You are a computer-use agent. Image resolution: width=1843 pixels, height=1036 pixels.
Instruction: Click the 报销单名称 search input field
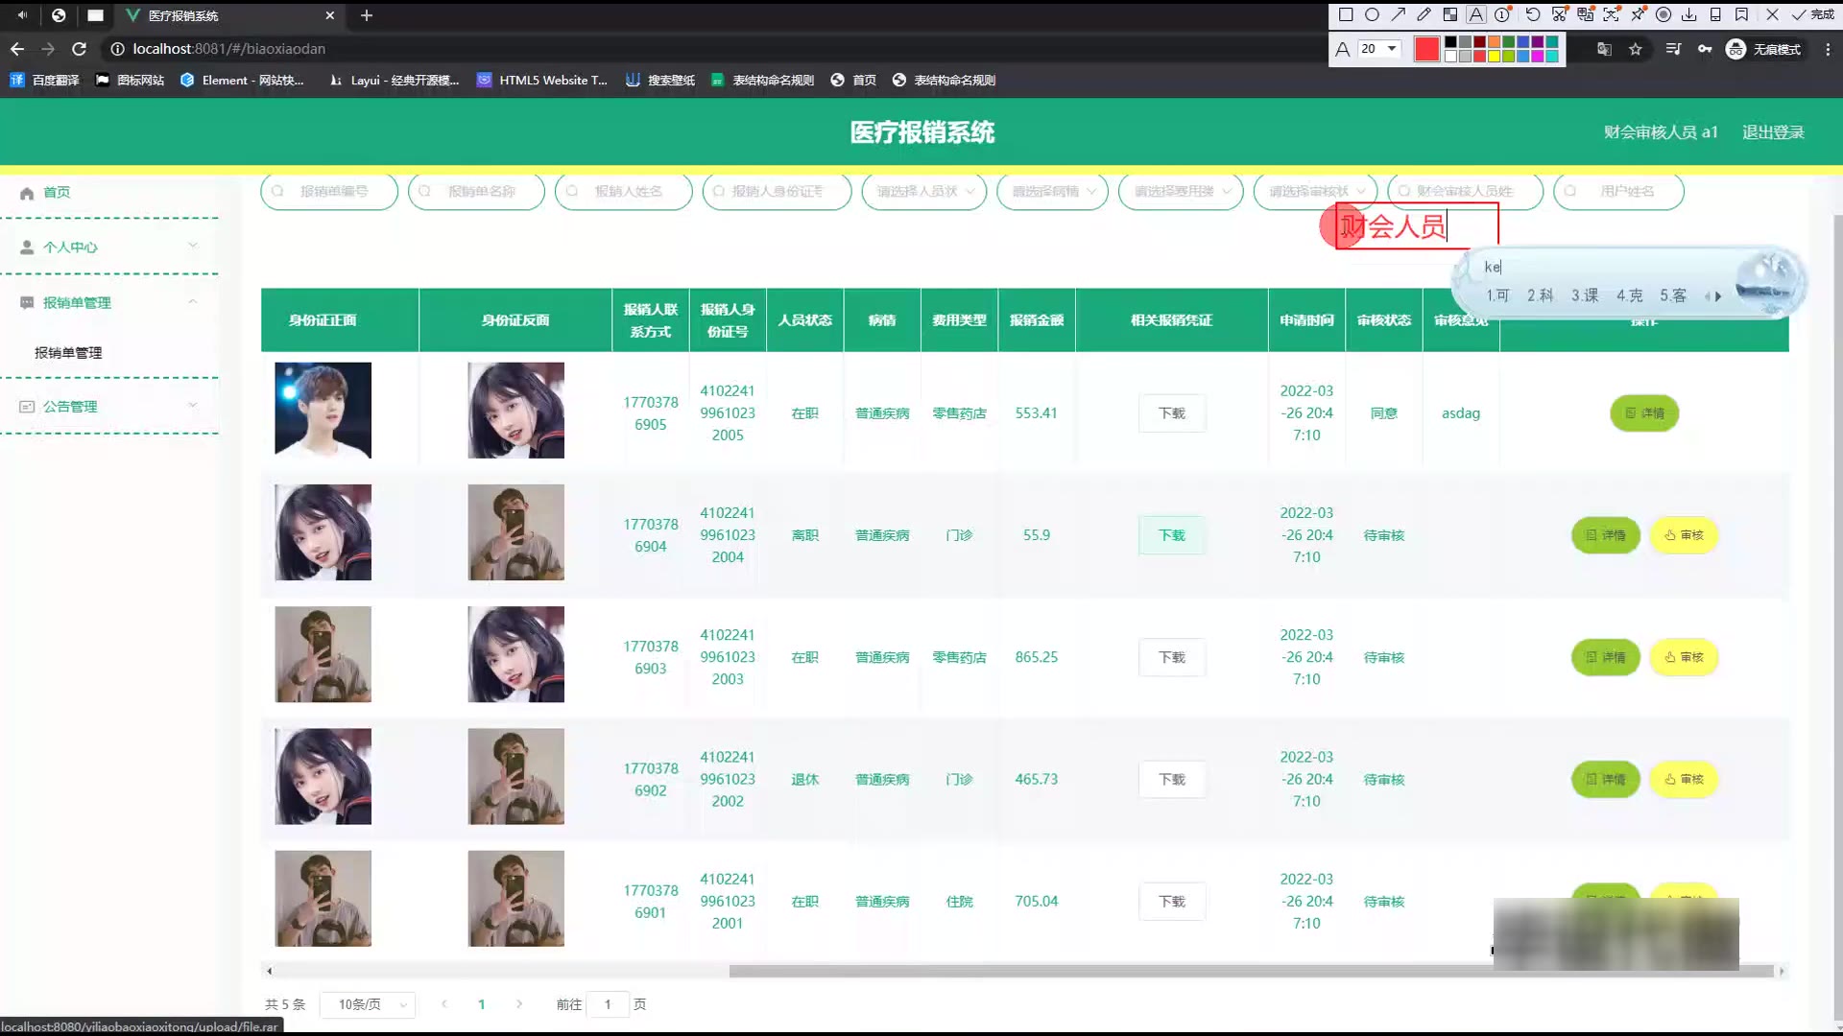pos(481,191)
